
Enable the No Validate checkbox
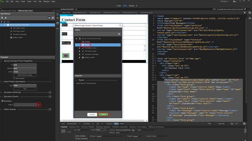tap(76, 136)
